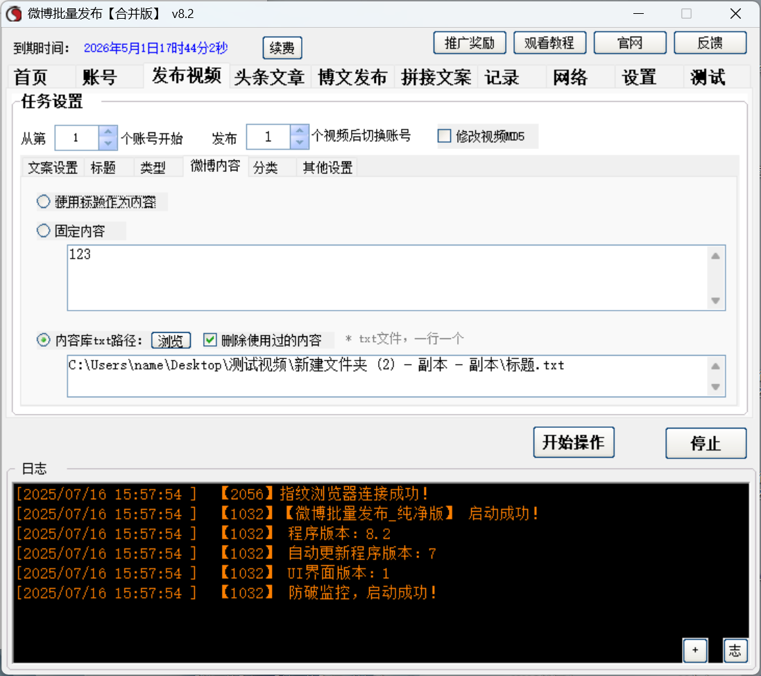
Task: Click the 到期时间 label
Action: click(x=41, y=48)
